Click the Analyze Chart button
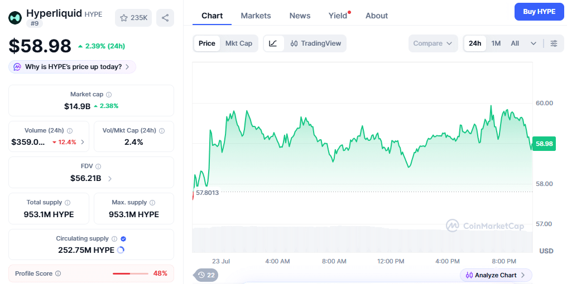The height and width of the screenshot is (284, 567). [x=496, y=275]
